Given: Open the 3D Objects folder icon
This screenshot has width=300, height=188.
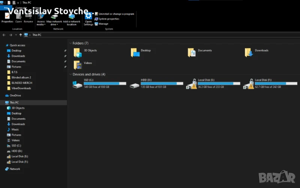Looking at the screenshot, I should point(78,52).
